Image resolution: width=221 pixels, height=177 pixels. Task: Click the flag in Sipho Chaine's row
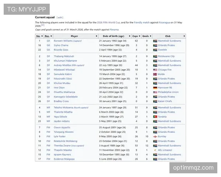(155, 45)
